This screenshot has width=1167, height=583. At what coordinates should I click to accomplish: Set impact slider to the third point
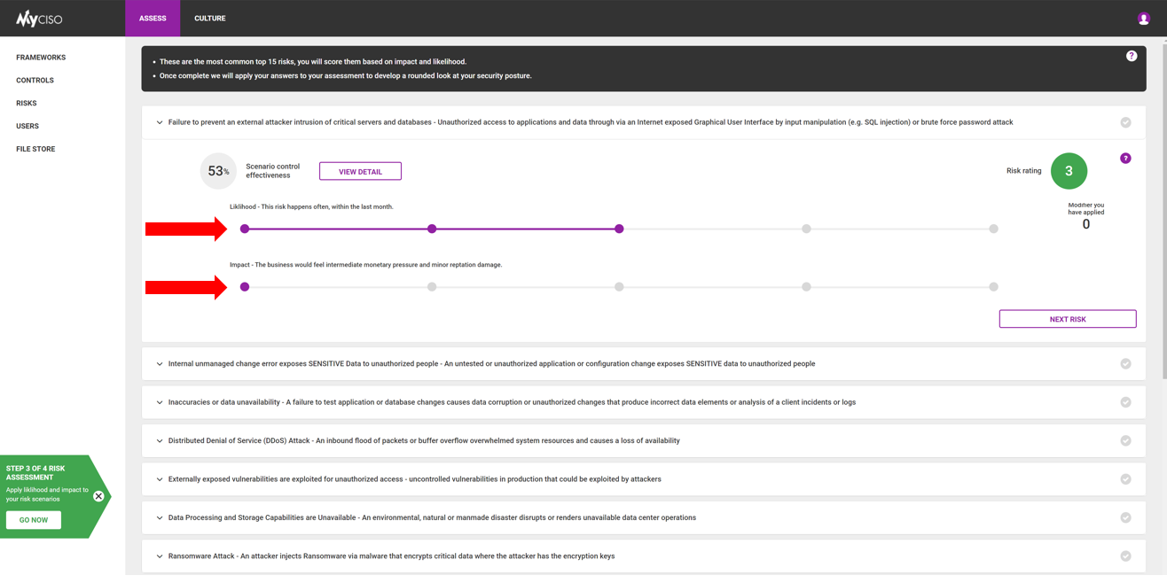(x=619, y=287)
